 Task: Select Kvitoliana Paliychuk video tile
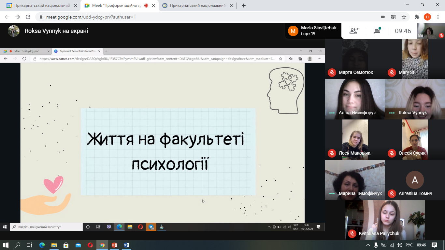385,220
